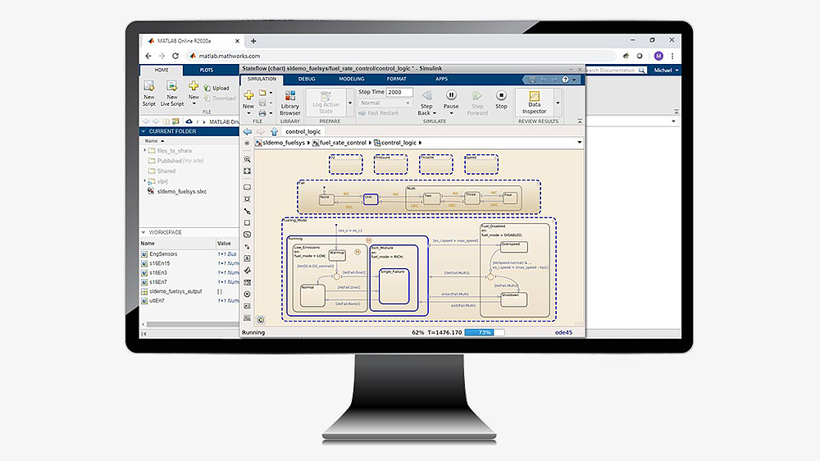Select the Box tool in palette

pyautogui.click(x=248, y=223)
